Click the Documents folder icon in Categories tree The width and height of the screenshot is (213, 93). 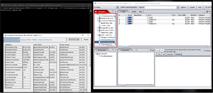[100, 18]
